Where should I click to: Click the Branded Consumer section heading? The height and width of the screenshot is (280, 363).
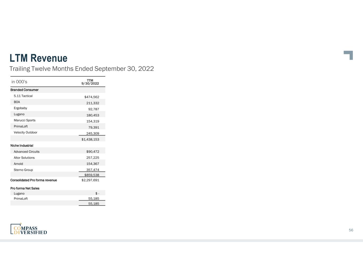coord(24,90)
